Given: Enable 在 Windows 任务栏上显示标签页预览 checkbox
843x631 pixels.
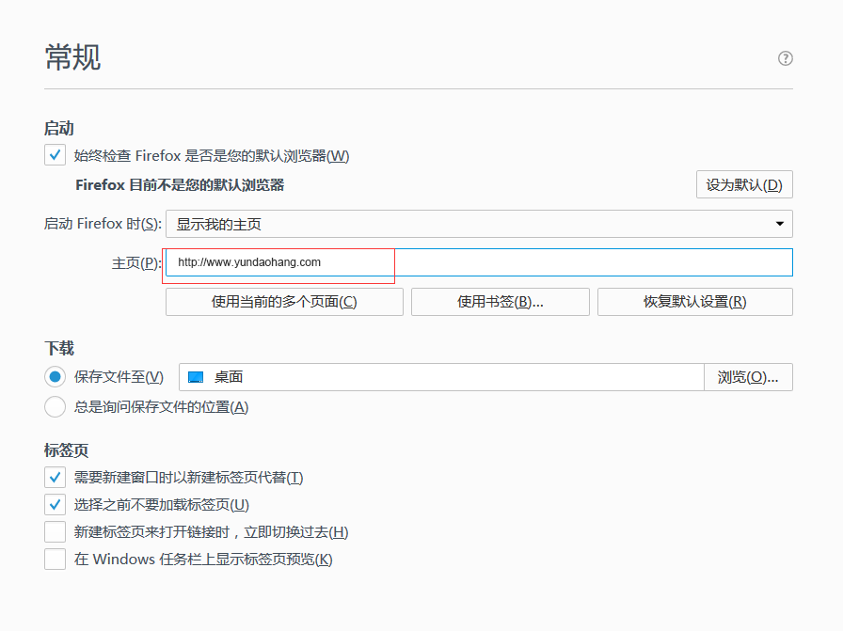Looking at the screenshot, I should click(x=55, y=560).
